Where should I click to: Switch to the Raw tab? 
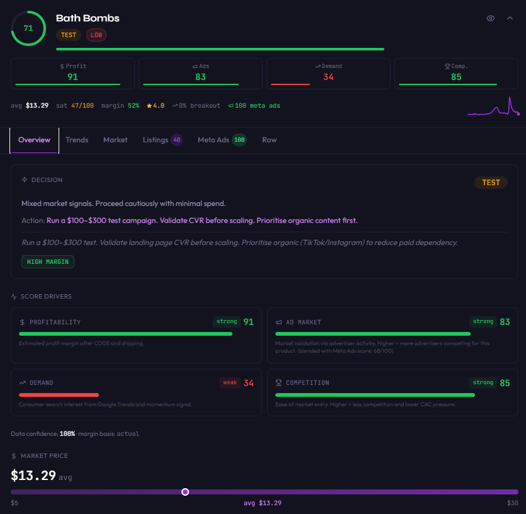point(270,140)
